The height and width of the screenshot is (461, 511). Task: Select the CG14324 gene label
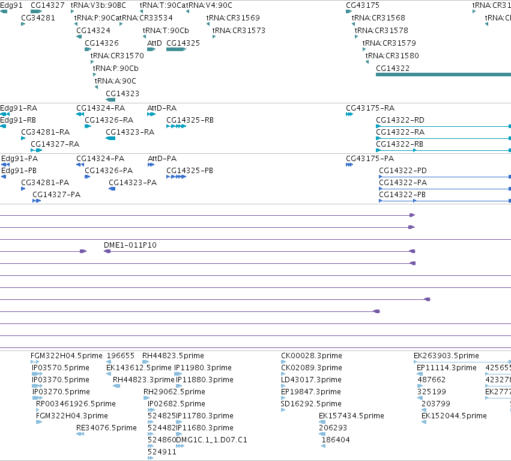(93, 31)
